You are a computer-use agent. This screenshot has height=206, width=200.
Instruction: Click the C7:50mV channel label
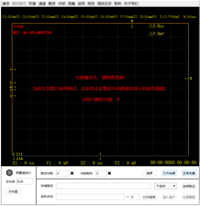pyautogui.click(x=129, y=17)
